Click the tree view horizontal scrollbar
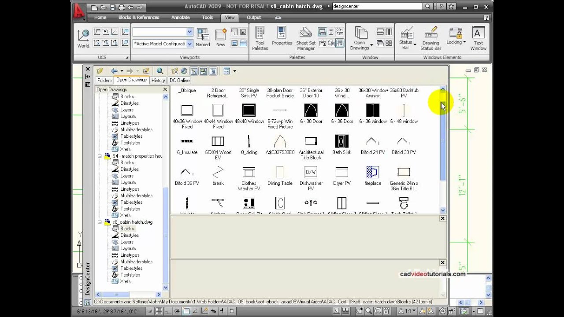The height and width of the screenshot is (317, 564). [129, 295]
